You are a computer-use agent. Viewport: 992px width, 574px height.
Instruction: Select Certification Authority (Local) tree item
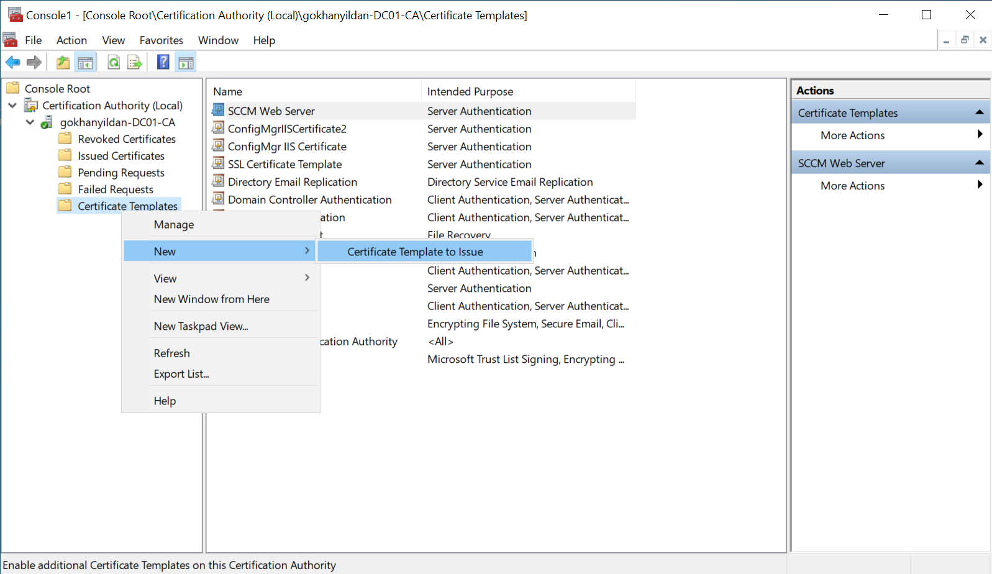tap(112, 106)
